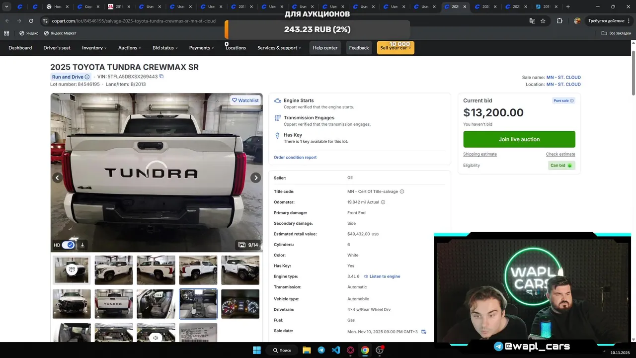
Task: Open Windows Start menu
Action: [257, 350]
